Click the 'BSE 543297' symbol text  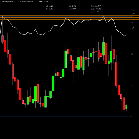click(44, 2)
